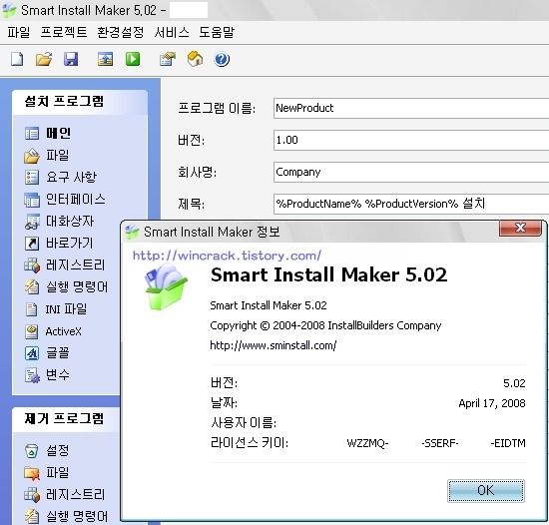This screenshot has width=549, height=525.
Task: Click the Copyright 2004-2008 InstallBuilders text
Action: [x=325, y=325]
